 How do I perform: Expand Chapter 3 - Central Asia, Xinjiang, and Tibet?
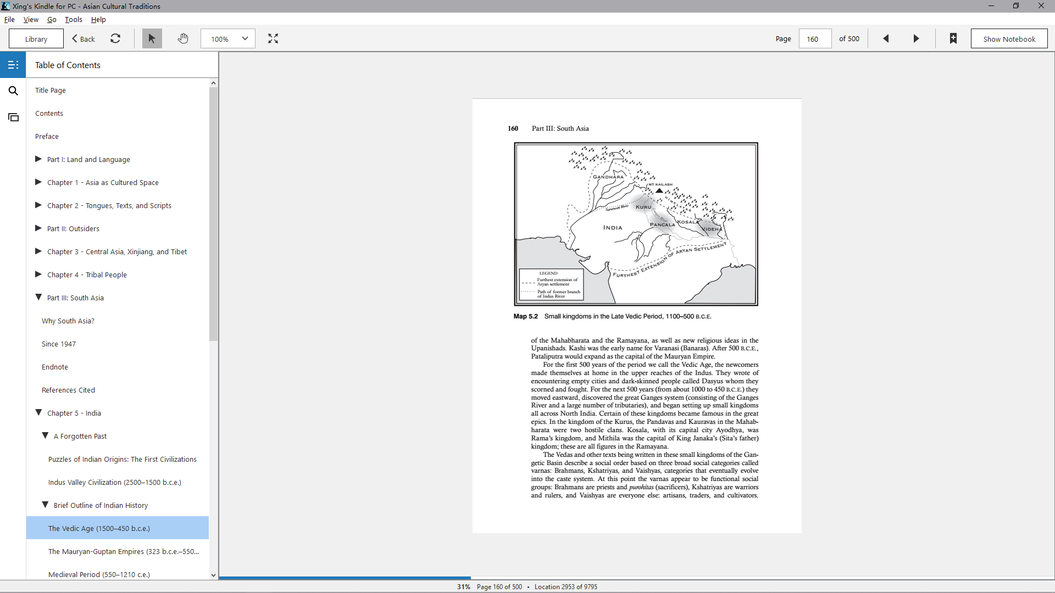38,251
